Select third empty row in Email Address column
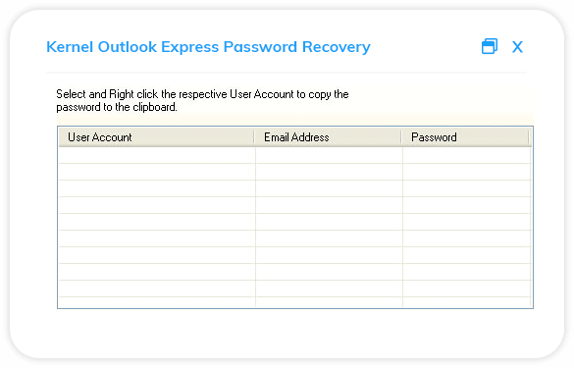The image size is (574, 368). pyautogui.click(x=329, y=188)
